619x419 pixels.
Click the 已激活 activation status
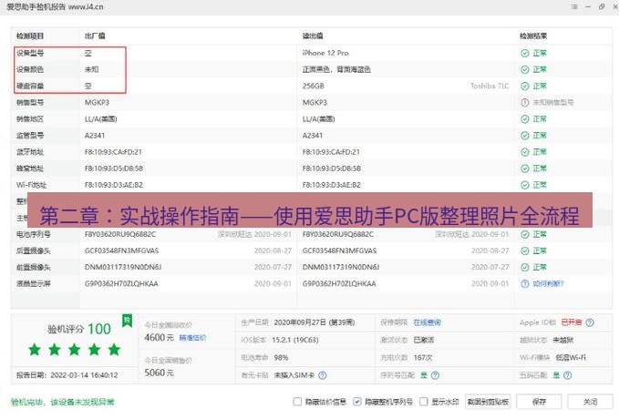coord(424,340)
